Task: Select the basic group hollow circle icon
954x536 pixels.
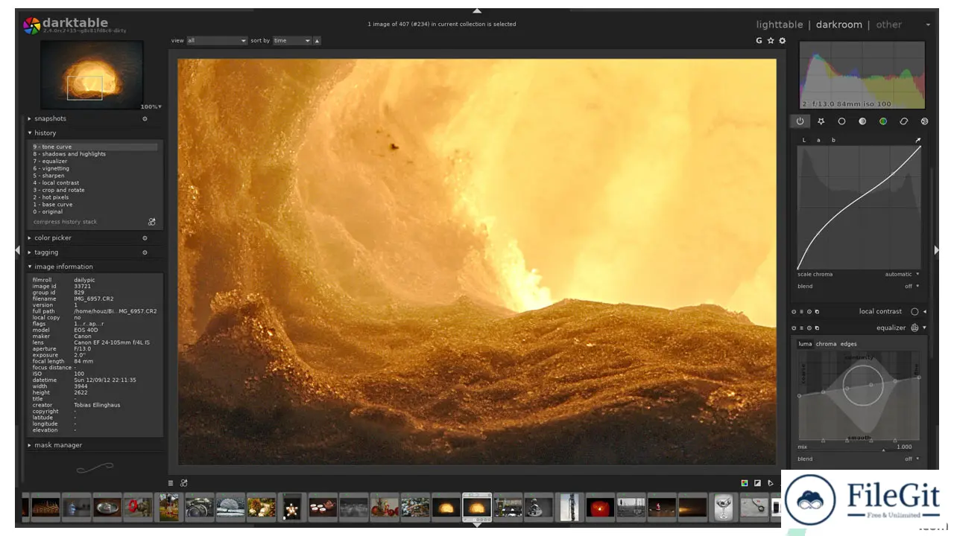Action: pos(841,121)
